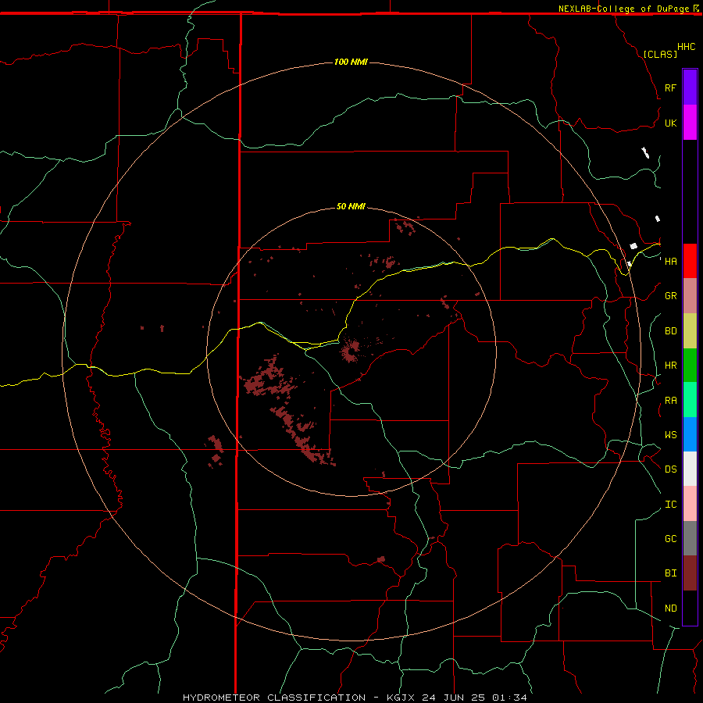The height and width of the screenshot is (703, 703).
Task: Click the HA legend label
Action: coord(670,261)
